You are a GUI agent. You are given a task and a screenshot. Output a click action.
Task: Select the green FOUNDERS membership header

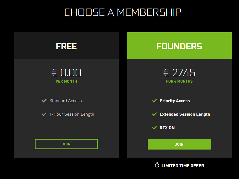click(x=179, y=45)
